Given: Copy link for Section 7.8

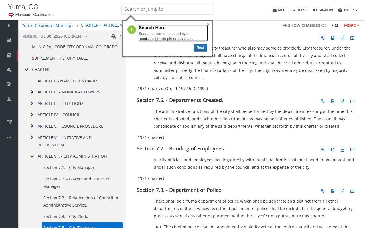Looking at the screenshot, I should tap(323, 191).
